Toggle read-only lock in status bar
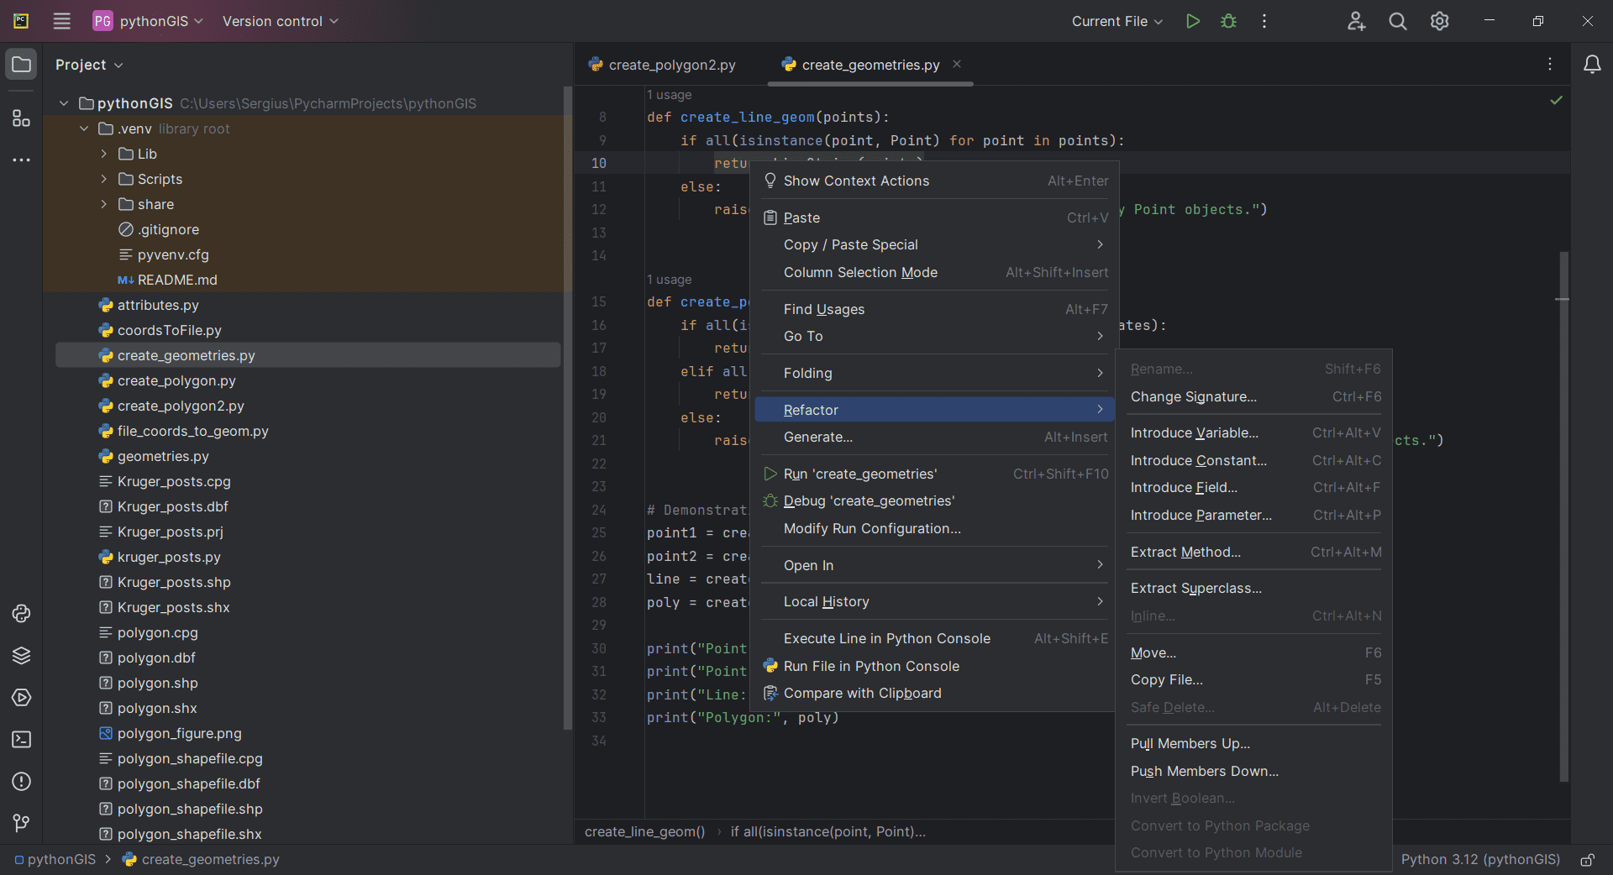 [1587, 860]
